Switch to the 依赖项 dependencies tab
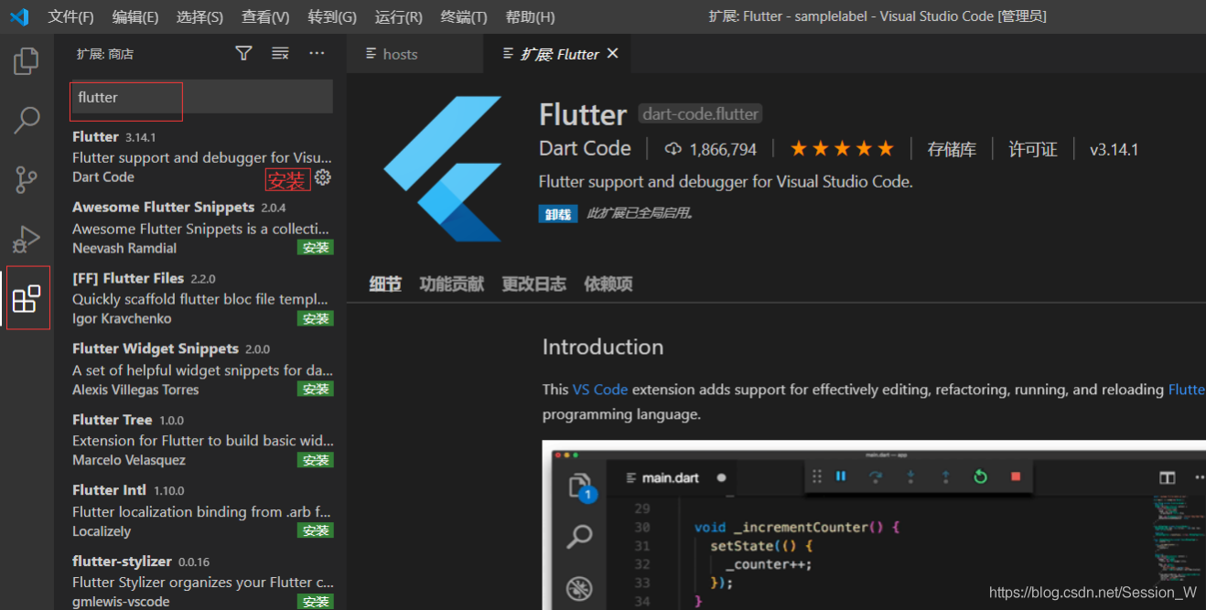The height and width of the screenshot is (610, 1206). [x=608, y=284]
